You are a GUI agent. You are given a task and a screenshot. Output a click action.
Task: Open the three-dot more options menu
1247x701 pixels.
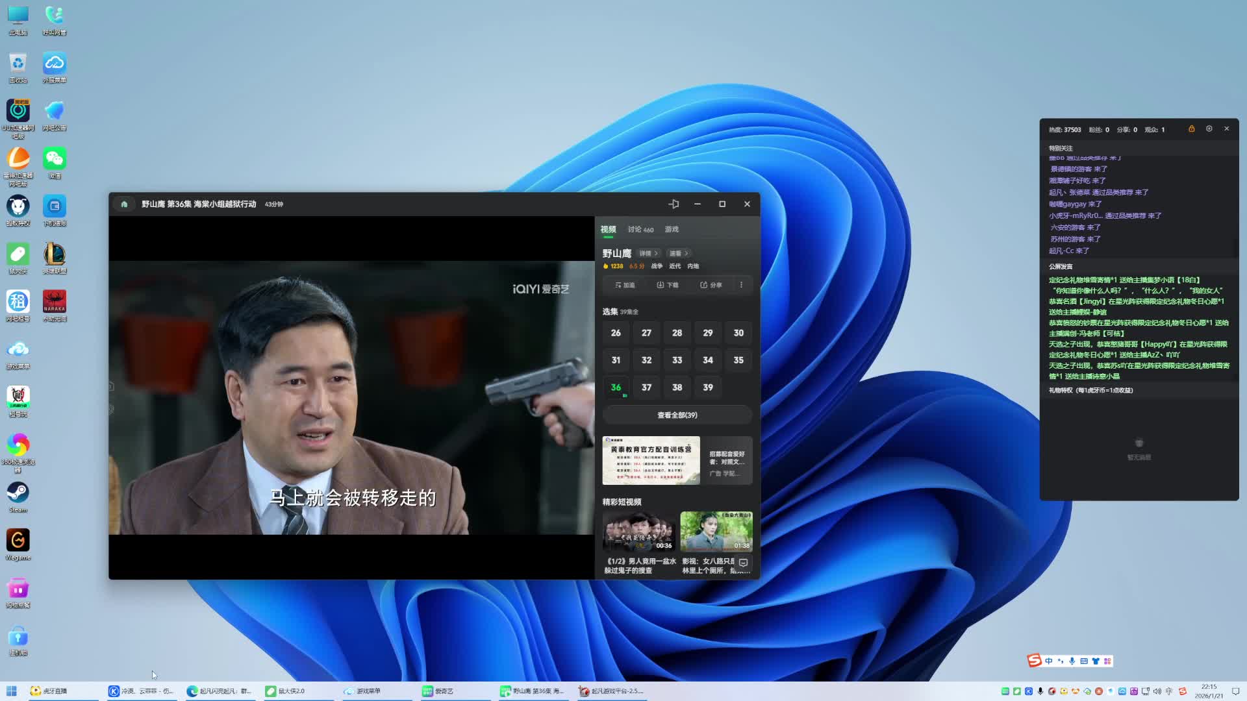click(741, 285)
